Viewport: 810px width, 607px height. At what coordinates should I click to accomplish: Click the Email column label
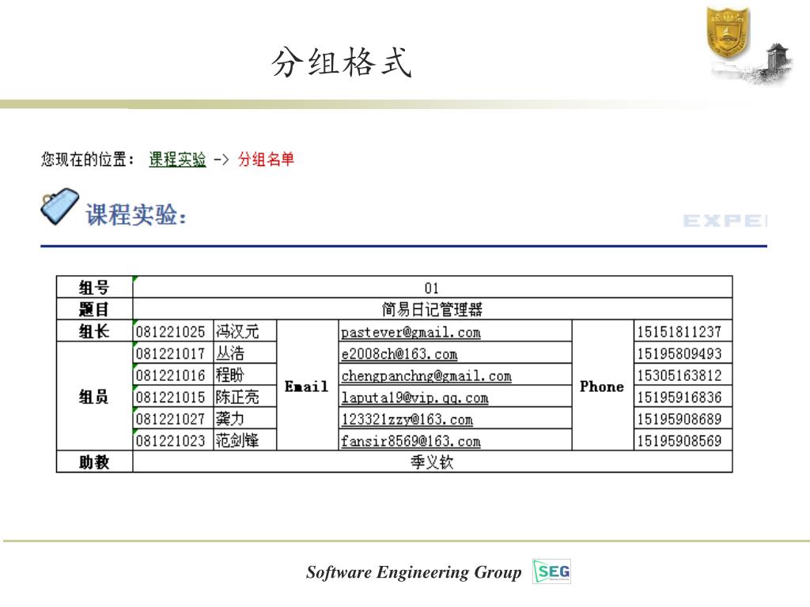[307, 386]
